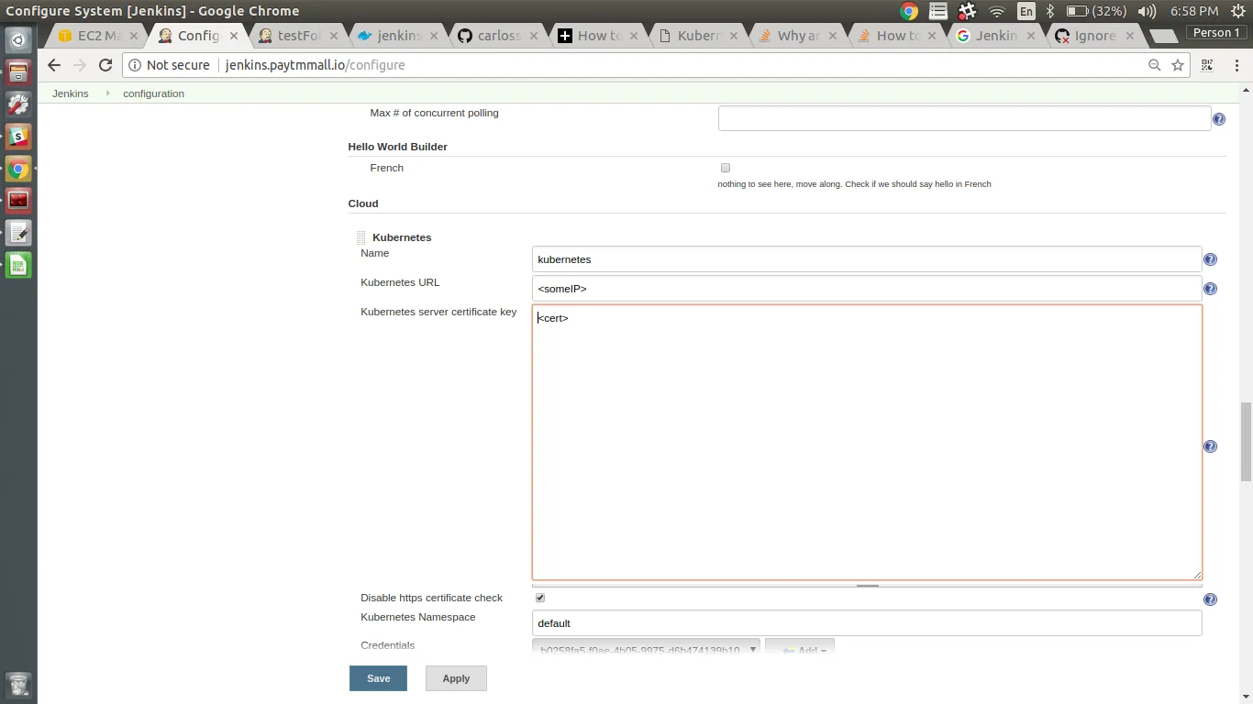Open the red terminal app in dock
This screenshot has height=704, width=1253.
(18, 201)
